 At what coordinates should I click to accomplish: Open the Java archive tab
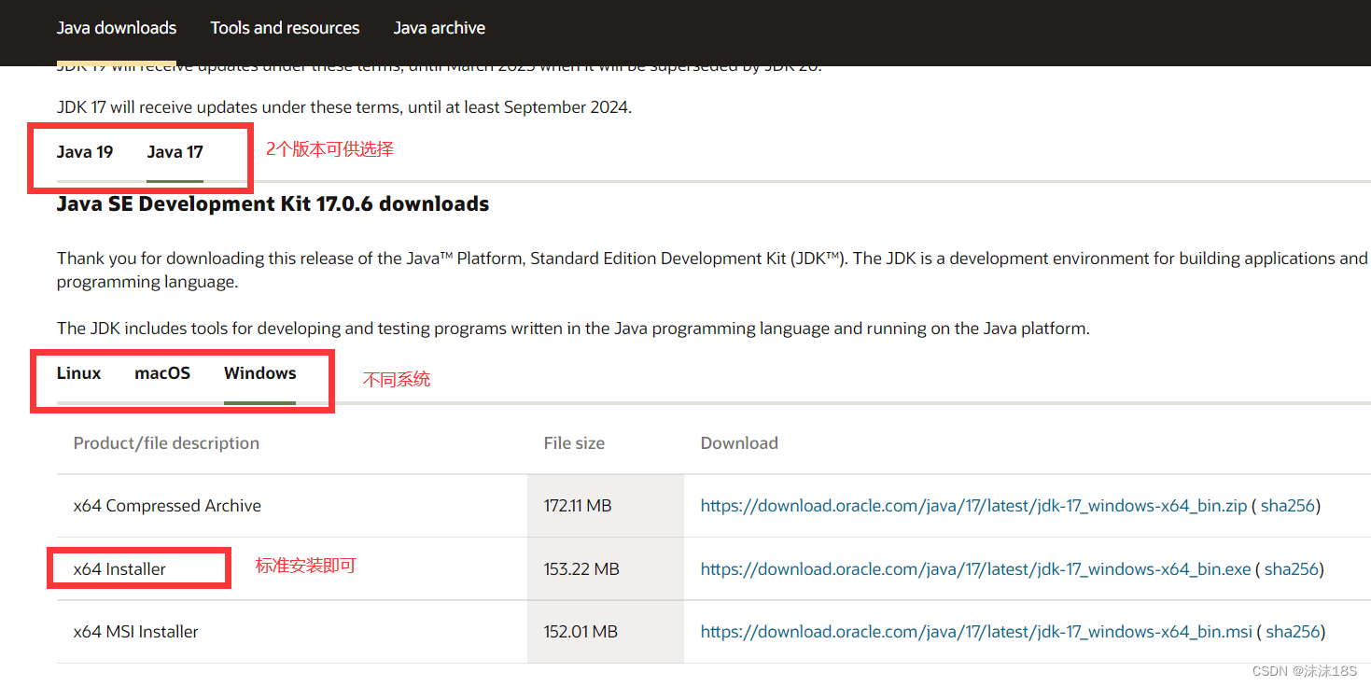(439, 28)
